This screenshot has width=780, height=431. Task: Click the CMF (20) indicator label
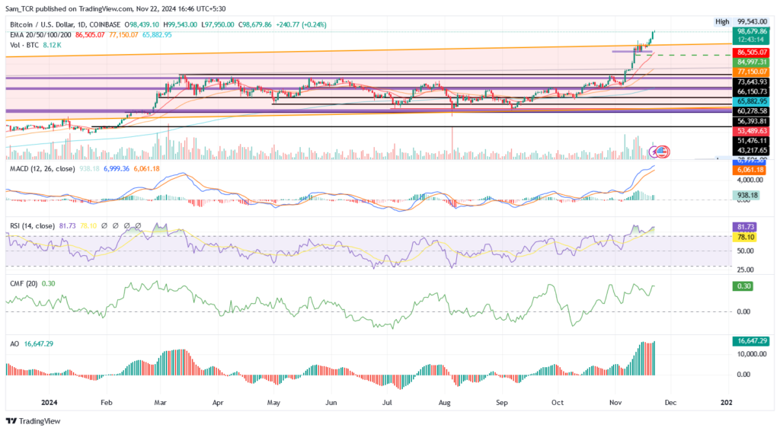(25, 283)
